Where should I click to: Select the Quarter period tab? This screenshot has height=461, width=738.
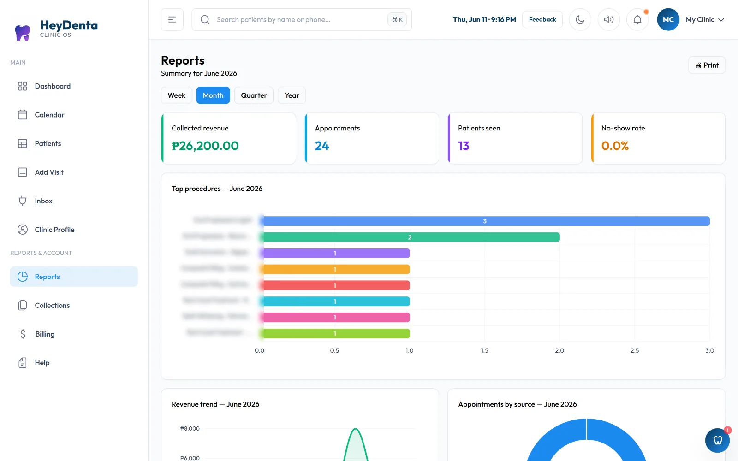(254, 95)
